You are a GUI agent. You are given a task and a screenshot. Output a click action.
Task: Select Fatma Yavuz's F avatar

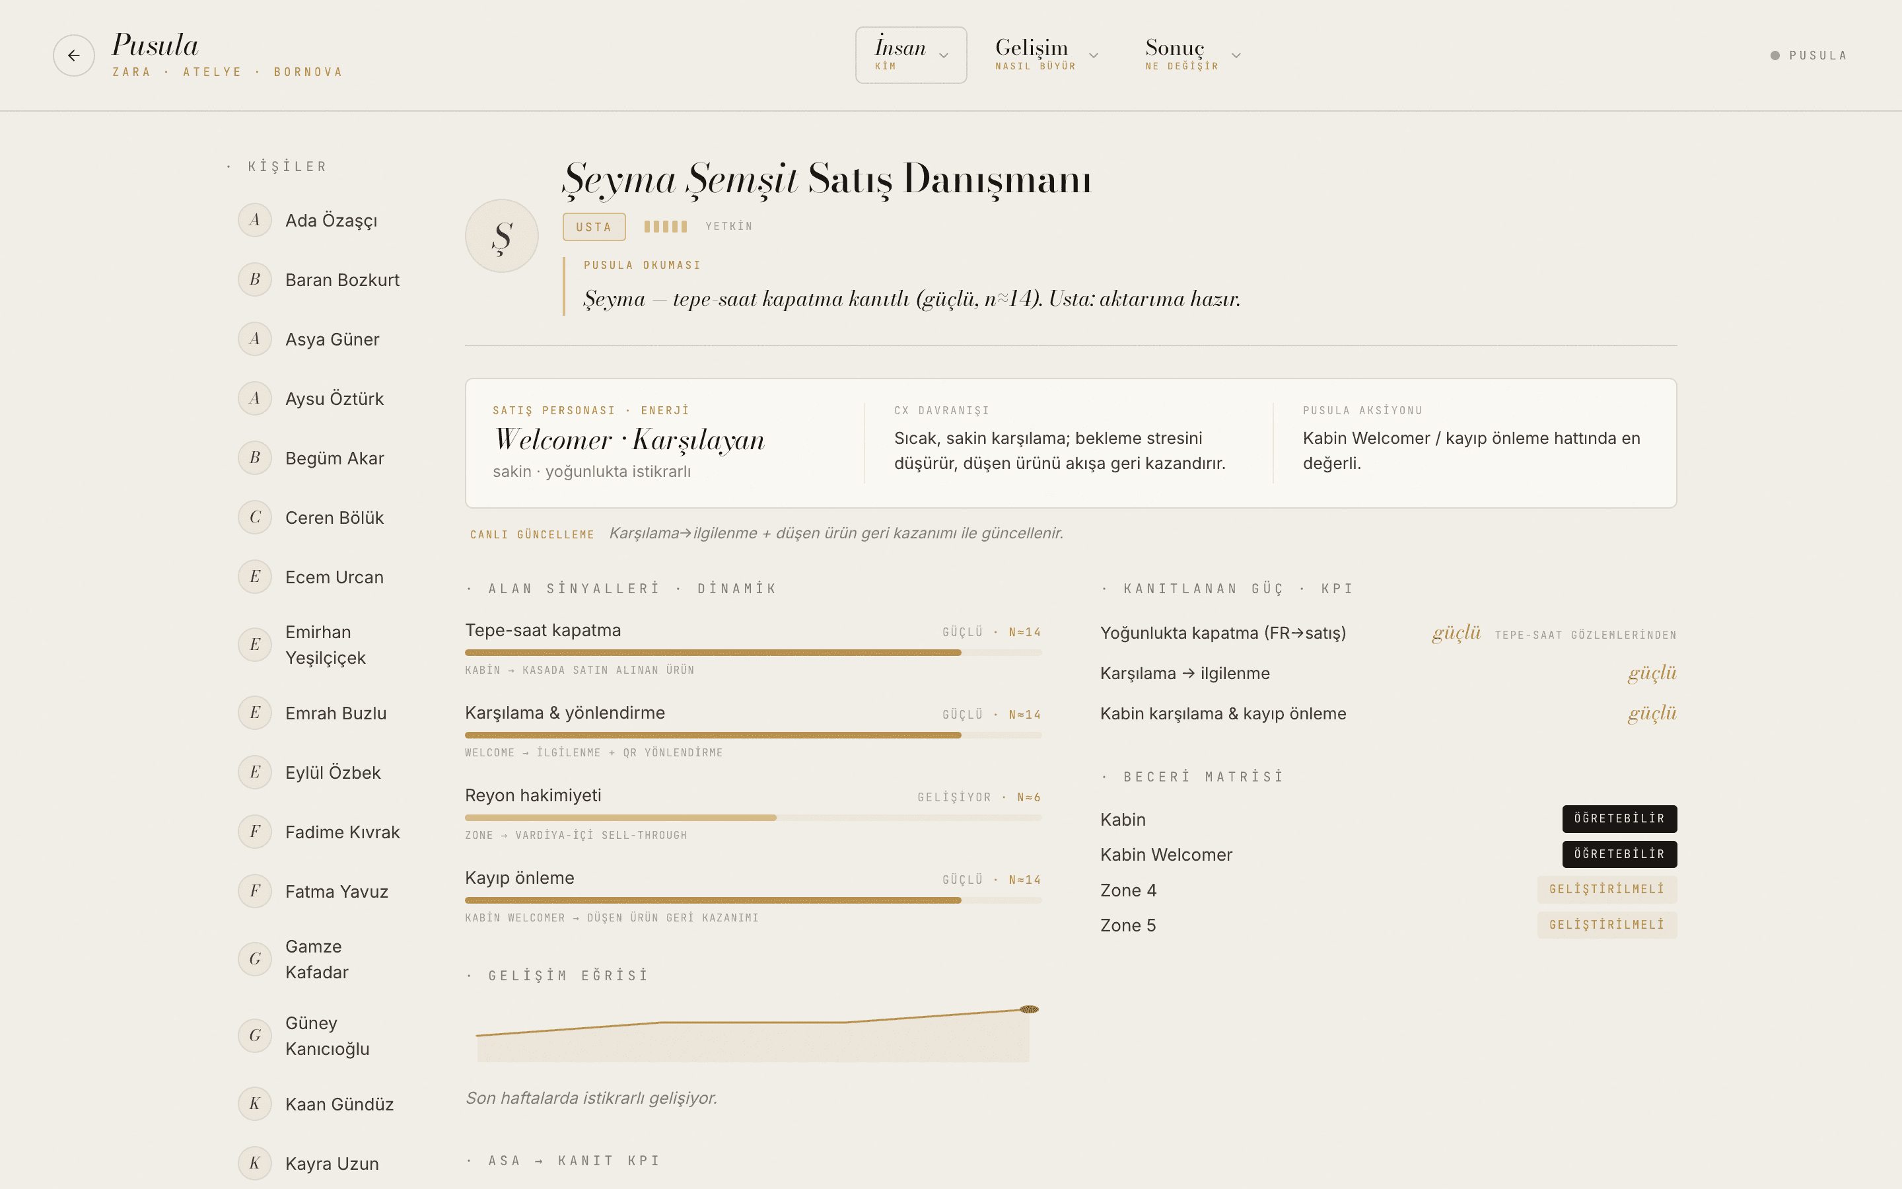point(255,891)
